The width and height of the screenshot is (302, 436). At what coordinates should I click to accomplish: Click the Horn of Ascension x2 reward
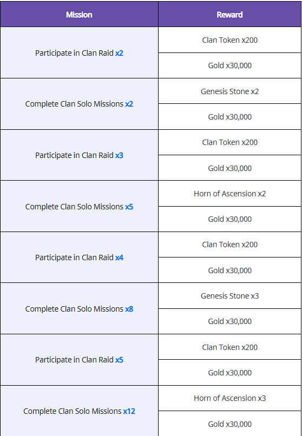pos(229,194)
